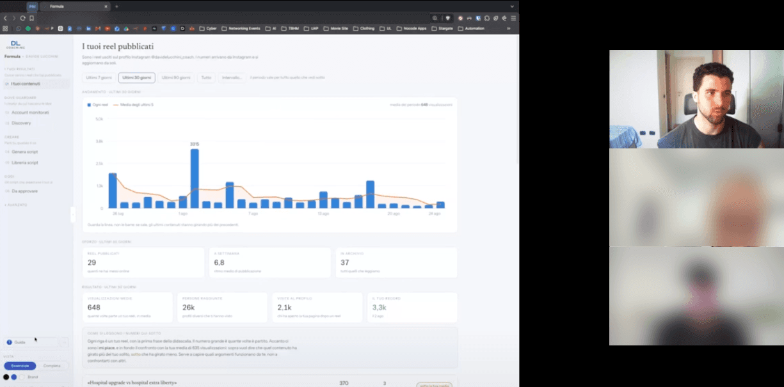Open the YouTube bookmark icon

(108, 28)
